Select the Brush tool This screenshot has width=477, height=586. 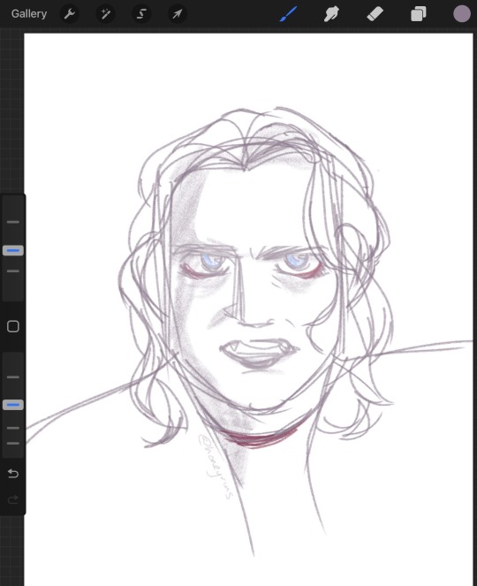pyautogui.click(x=288, y=14)
